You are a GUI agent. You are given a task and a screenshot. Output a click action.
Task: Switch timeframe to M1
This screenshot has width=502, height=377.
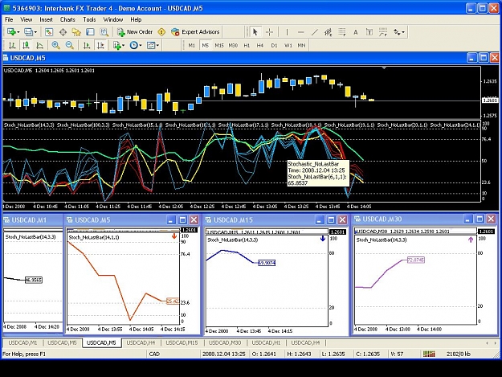[x=191, y=46]
